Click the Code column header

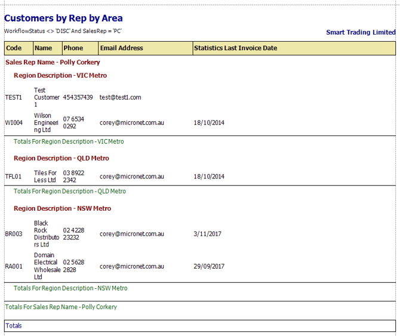(x=14, y=48)
